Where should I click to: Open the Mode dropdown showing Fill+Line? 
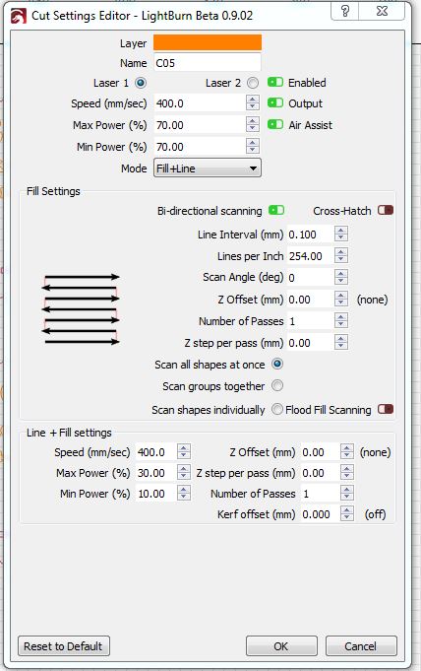click(x=208, y=168)
